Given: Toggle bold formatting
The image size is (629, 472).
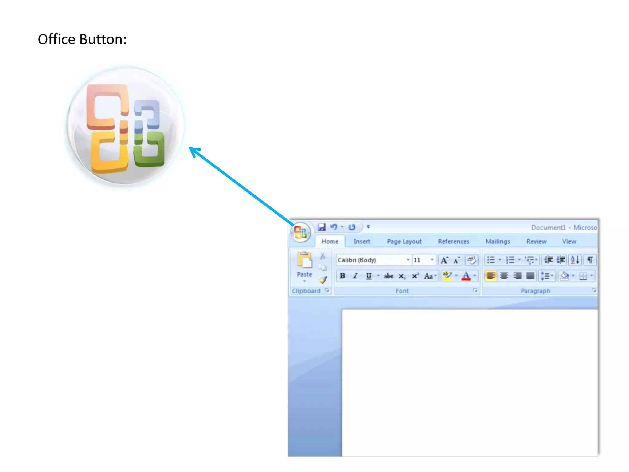Looking at the screenshot, I should coord(342,276).
